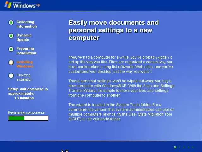Click the white bullet beside Finalizing installation
This screenshot has height=152, width=202.
[11, 76]
